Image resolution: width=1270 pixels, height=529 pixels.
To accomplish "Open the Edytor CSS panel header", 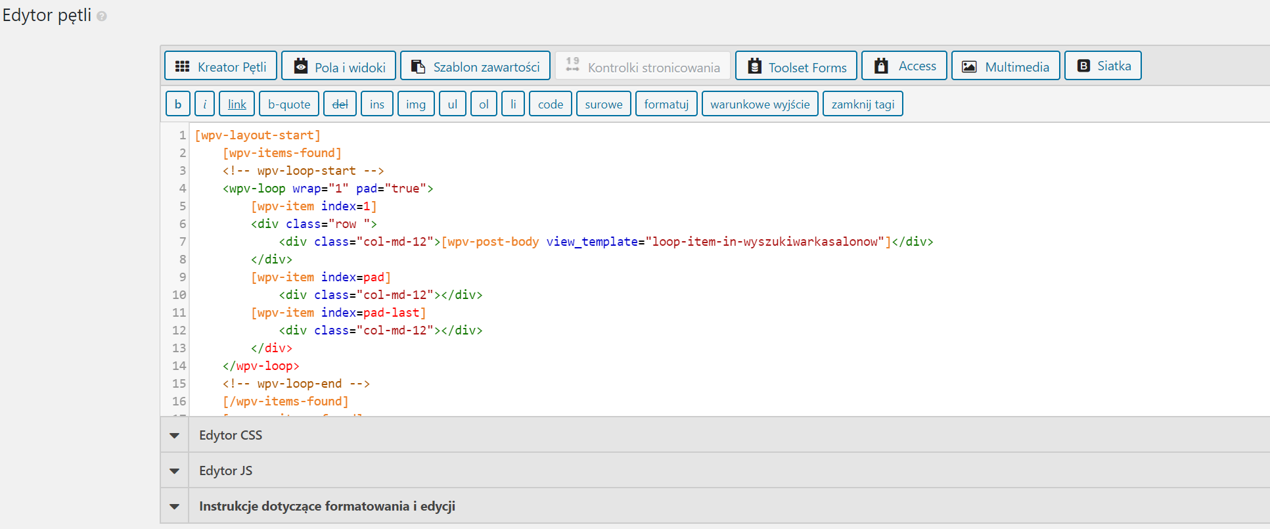I will tap(715, 435).
